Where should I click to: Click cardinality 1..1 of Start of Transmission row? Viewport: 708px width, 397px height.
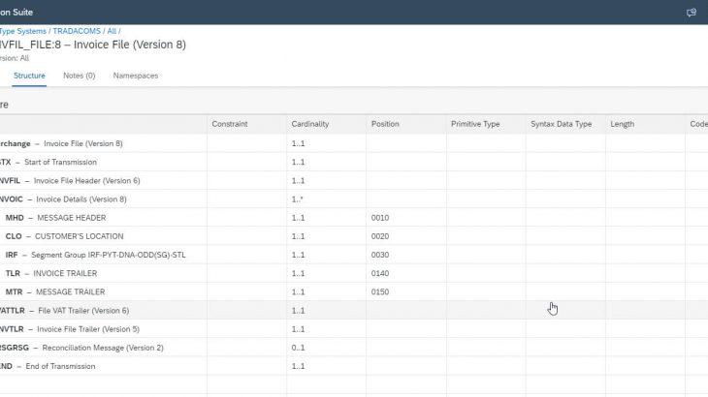[298, 162]
